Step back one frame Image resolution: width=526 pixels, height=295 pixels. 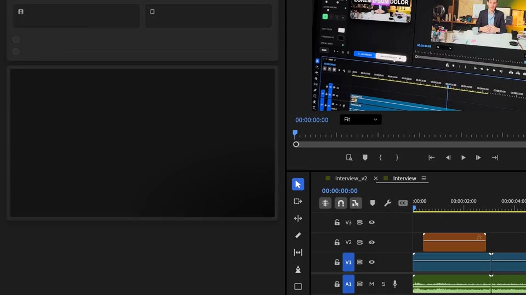pos(448,157)
